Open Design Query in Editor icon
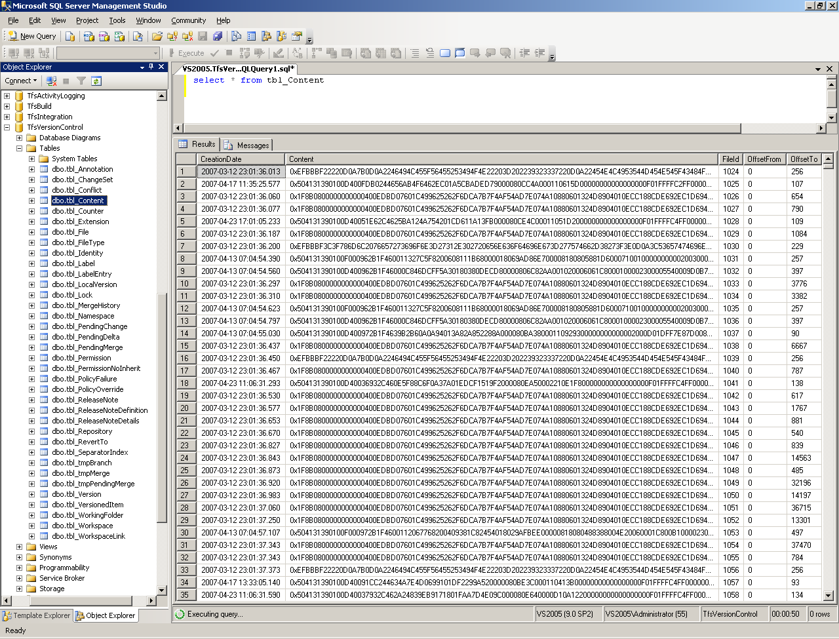This screenshot has height=639, width=839. tap(279, 53)
